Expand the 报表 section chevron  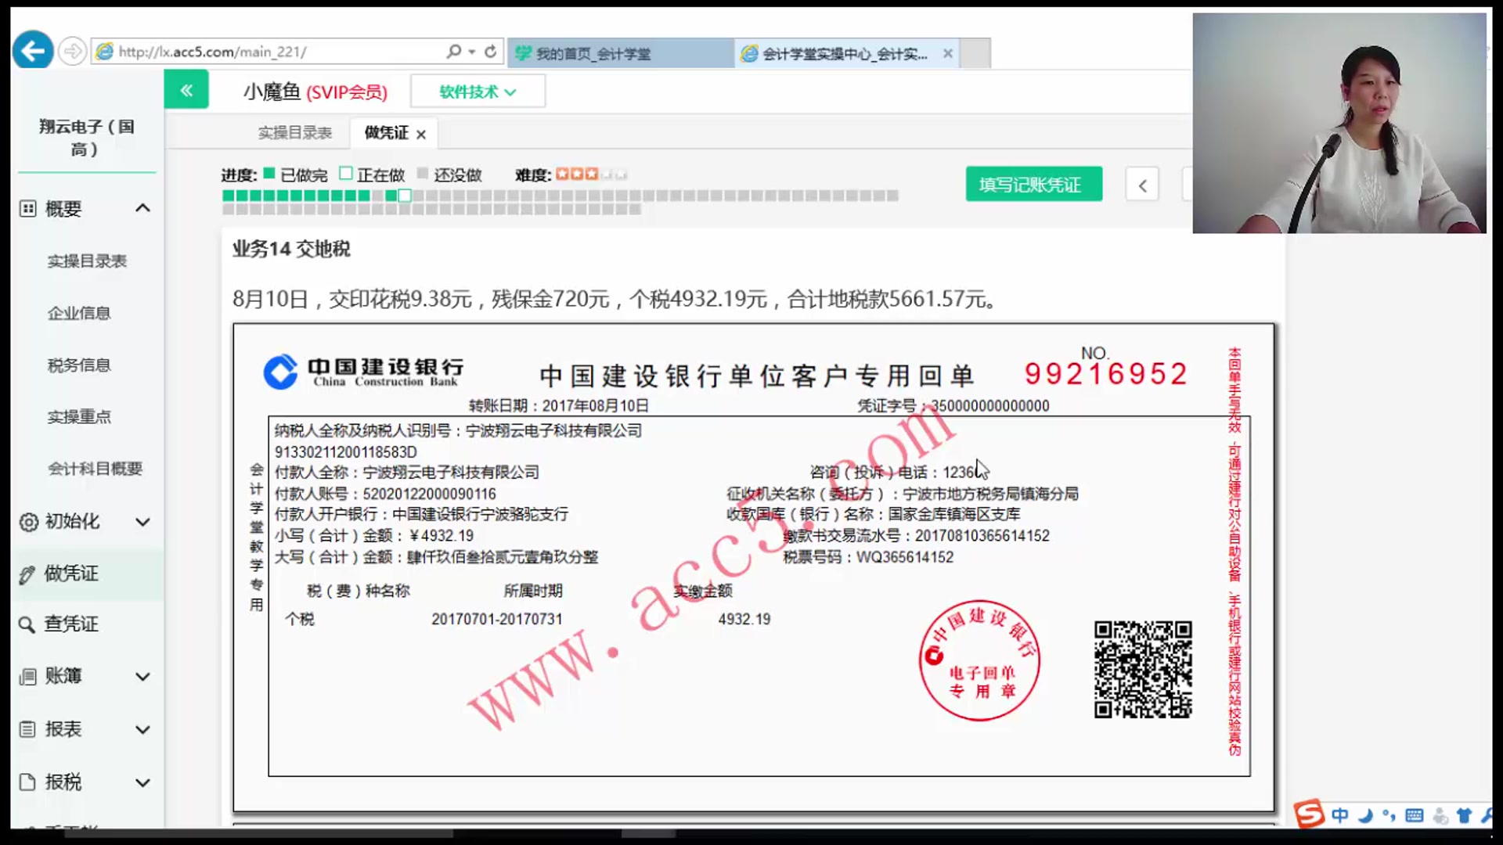(142, 730)
